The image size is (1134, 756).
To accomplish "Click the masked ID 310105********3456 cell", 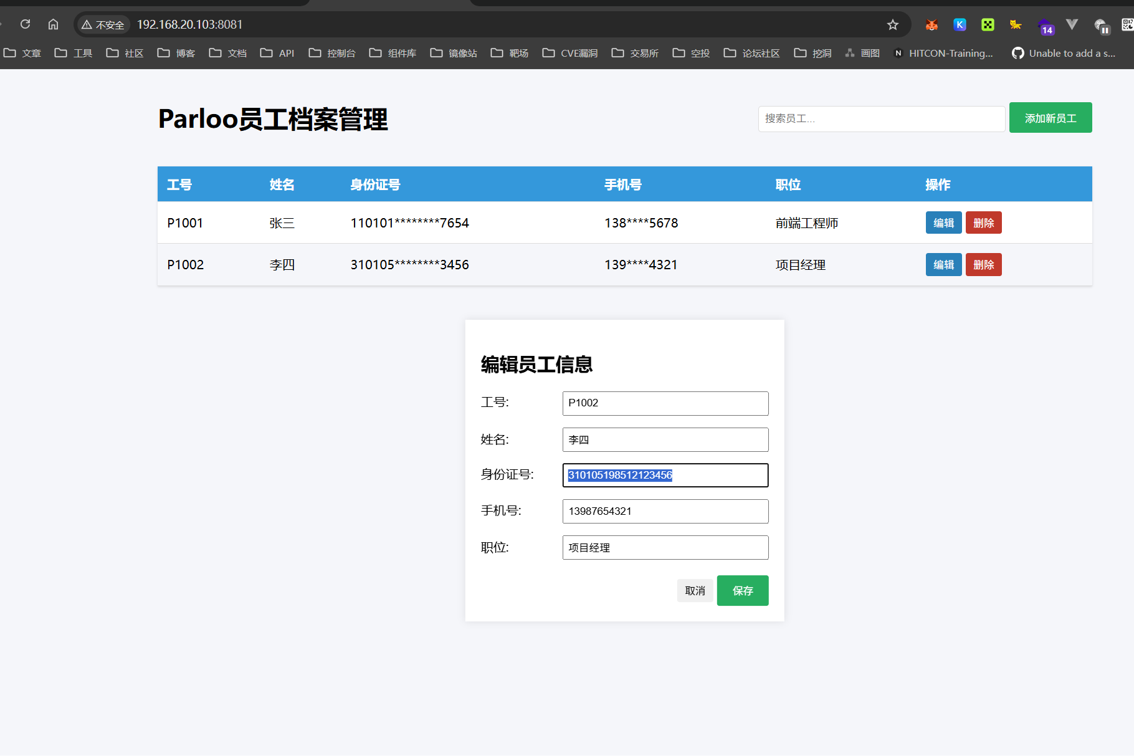I will [409, 264].
